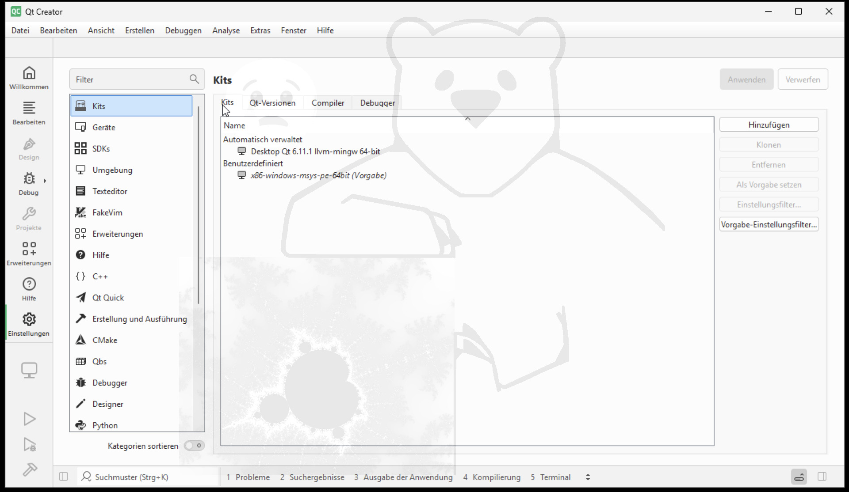Open the SDKs settings category
Viewport: 849px width, 492px height.
(131, 148)
